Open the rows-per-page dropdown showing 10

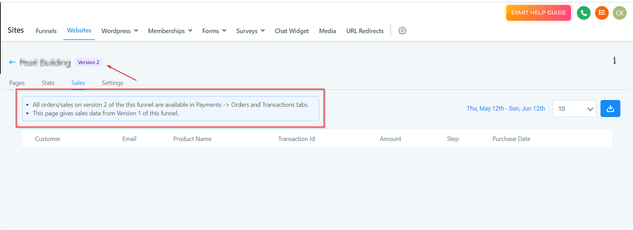click(x=574, y=109)
